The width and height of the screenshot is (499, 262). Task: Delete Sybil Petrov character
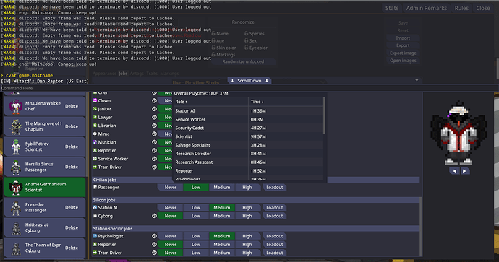(x=72, y=147)
